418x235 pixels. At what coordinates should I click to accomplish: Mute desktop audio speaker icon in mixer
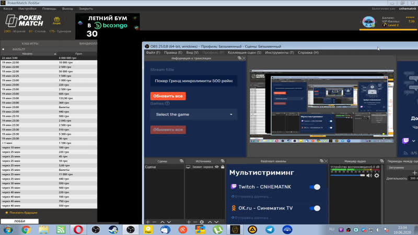[x=369, y=175]
